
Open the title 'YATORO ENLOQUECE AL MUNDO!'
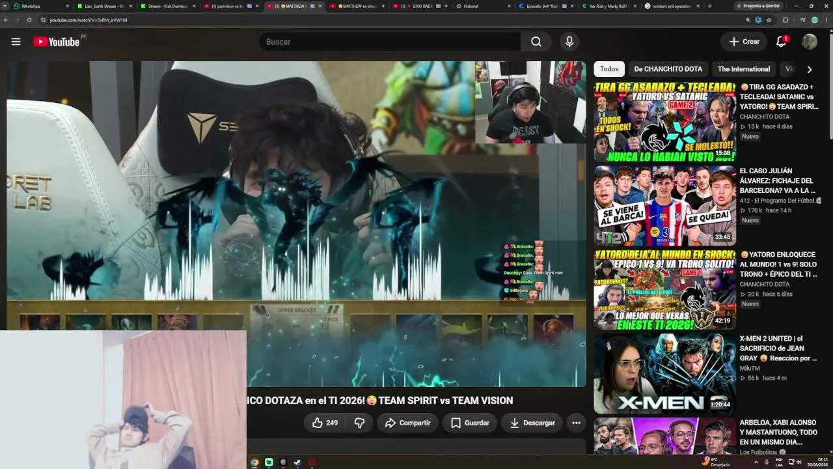tap(778, 264)
